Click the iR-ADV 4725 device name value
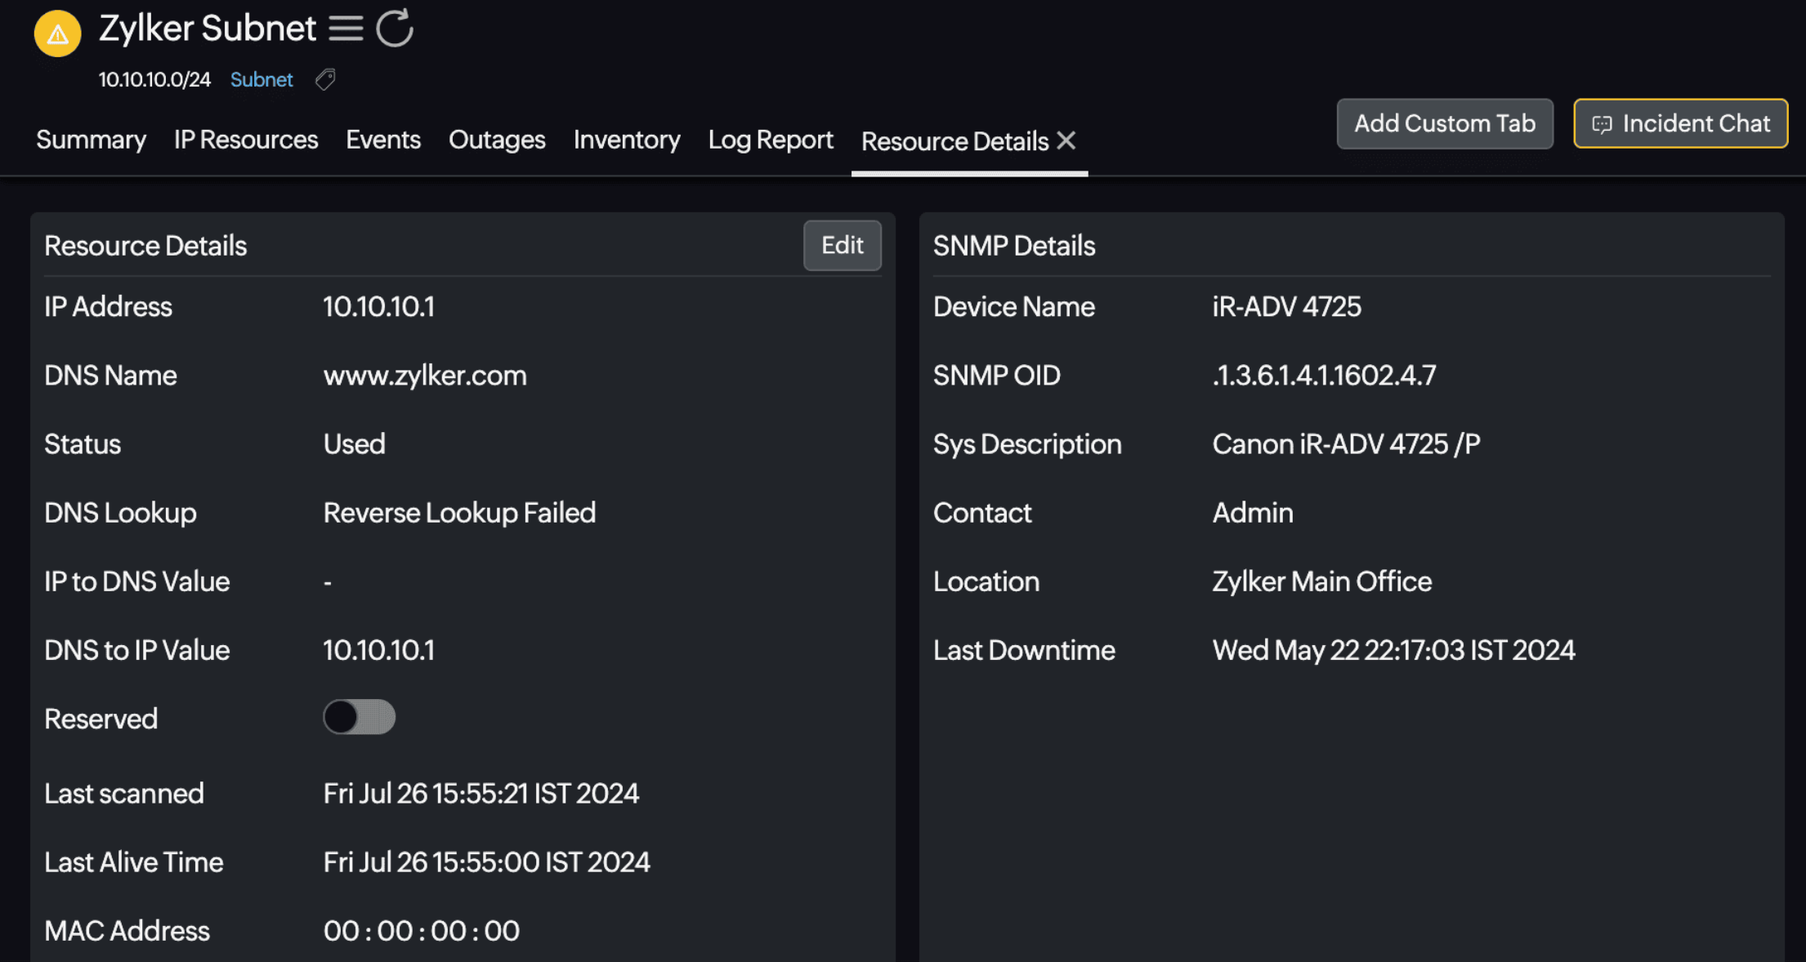Viewport: 1806px width, 962px height. (1286, 306)
